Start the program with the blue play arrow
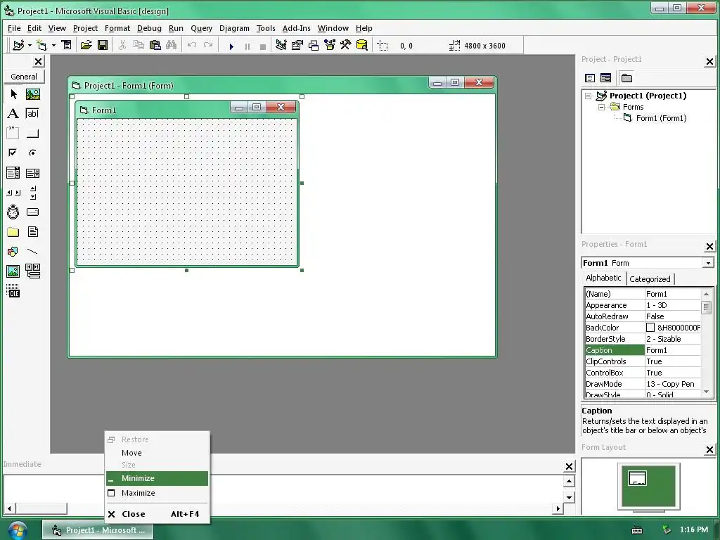The image size is (720, 540). pyautogui.click(x=231, y=46)
